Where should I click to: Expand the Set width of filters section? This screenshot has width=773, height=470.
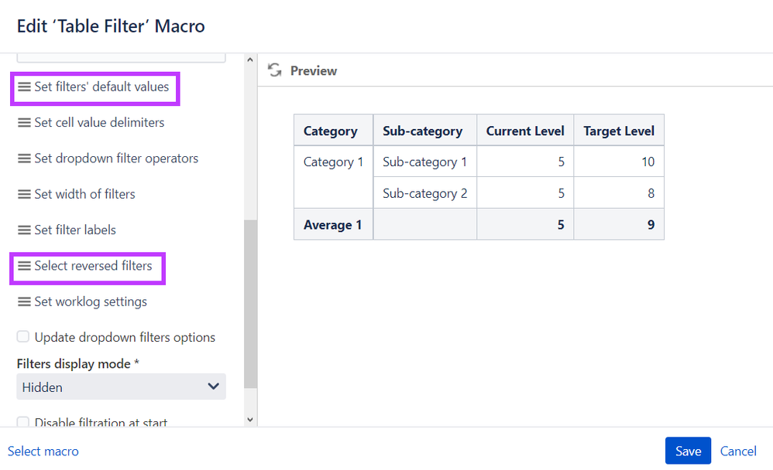pos(84,194)
